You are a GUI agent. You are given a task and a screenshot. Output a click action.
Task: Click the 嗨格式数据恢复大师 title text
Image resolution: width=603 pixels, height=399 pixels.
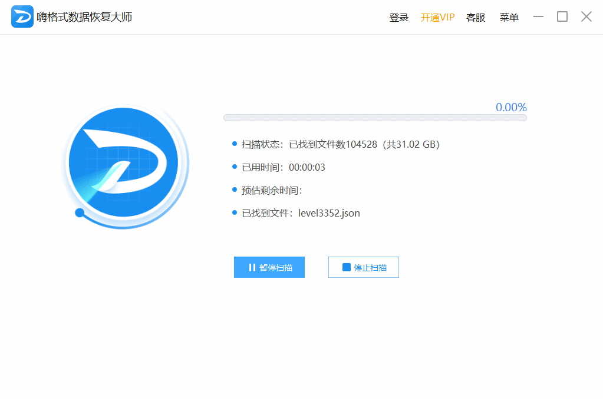click(84, 17)
